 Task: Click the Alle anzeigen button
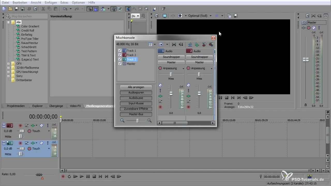(136, 87)
